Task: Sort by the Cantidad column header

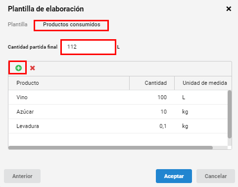Action: [152, 83]
